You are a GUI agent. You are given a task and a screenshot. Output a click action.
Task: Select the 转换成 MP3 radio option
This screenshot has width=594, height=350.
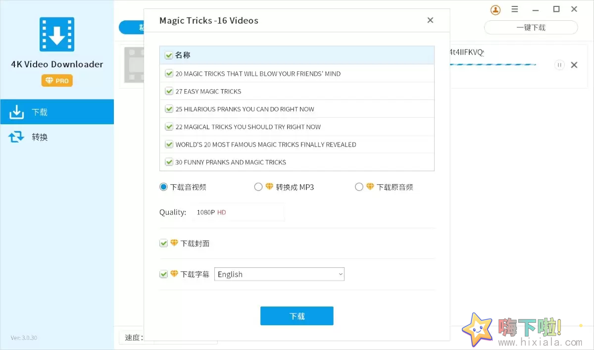point(258,187)
